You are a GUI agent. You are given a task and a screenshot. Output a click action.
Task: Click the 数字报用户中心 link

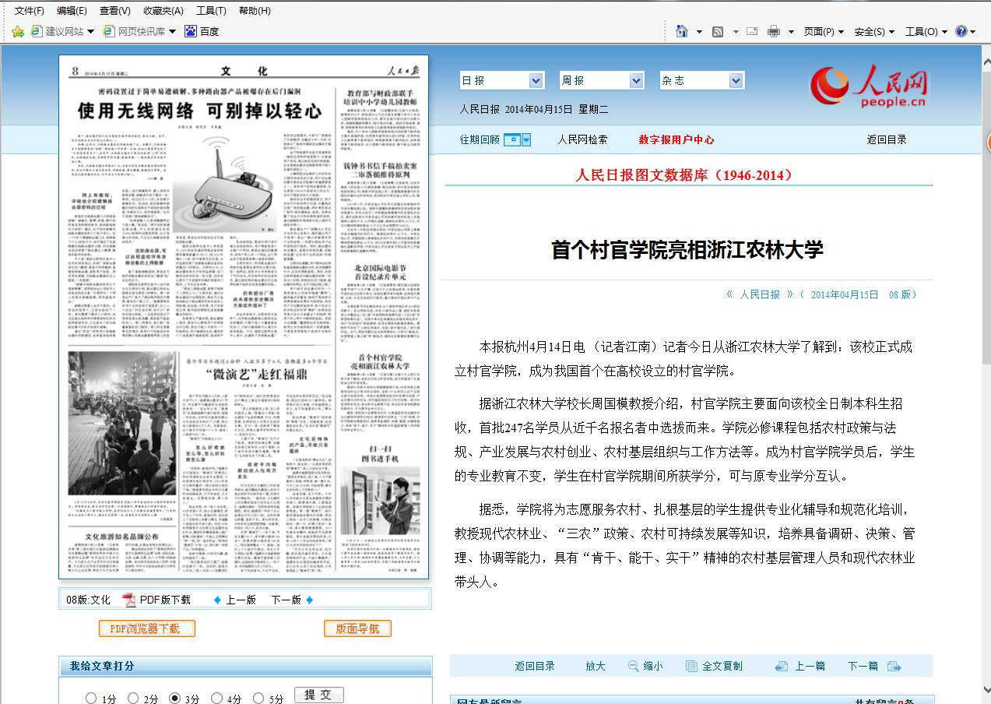[676, 140]
